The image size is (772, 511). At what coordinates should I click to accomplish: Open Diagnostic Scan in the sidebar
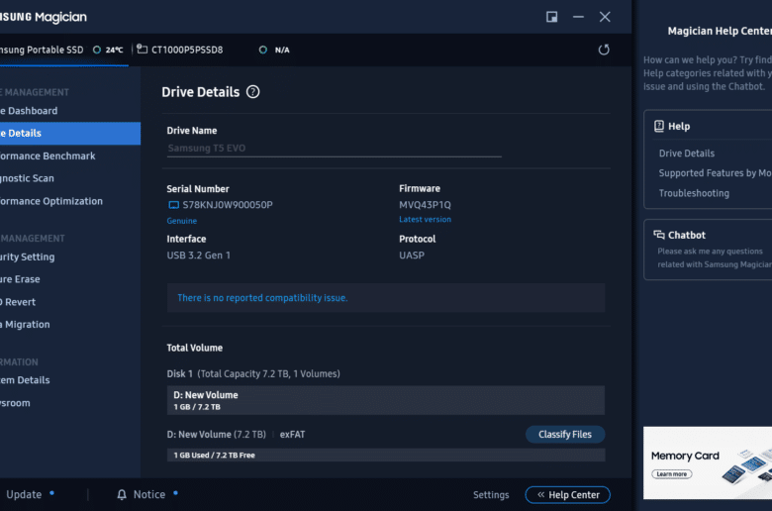pyautogui.click(x=70, y=178)
